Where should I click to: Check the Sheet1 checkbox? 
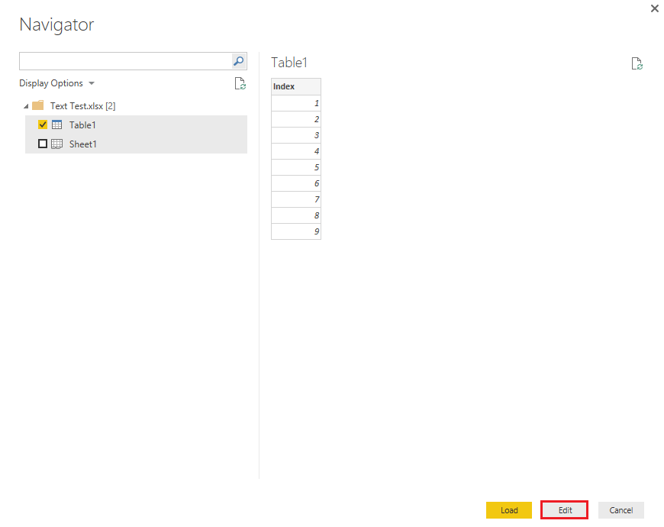(x=43, y=144)
